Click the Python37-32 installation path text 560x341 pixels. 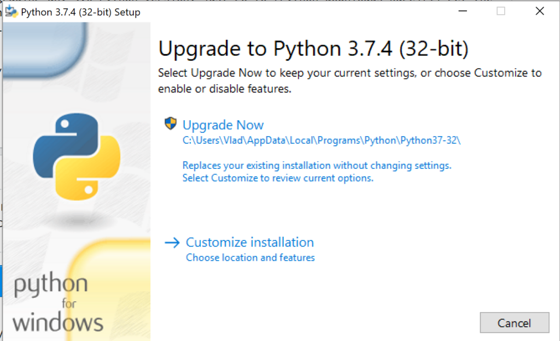[x=322, y=140]
